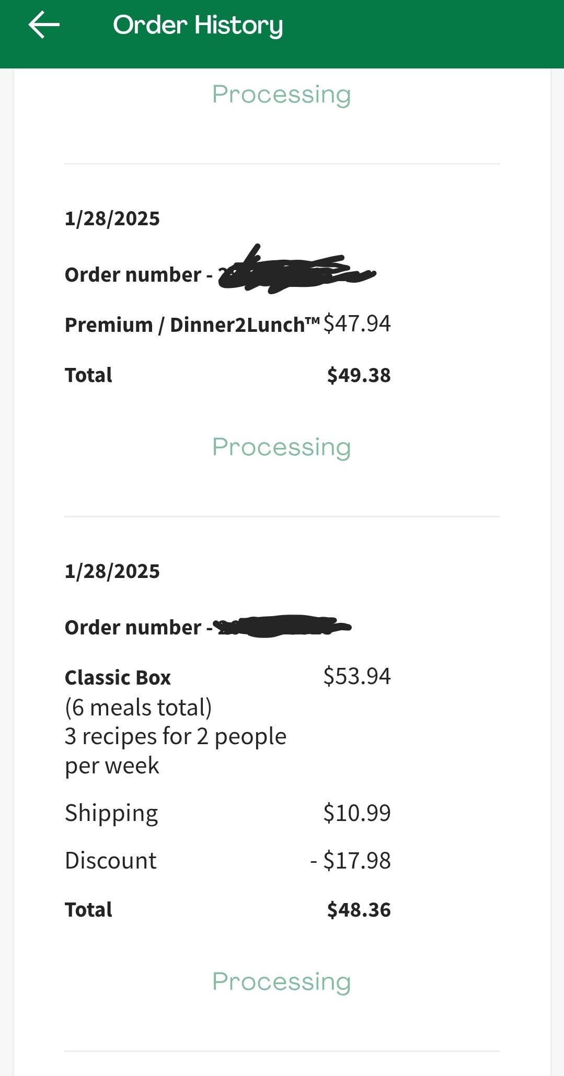Open the Classic Box item
The height and width of the screenshot is (1076, 564).
(118, 677)
